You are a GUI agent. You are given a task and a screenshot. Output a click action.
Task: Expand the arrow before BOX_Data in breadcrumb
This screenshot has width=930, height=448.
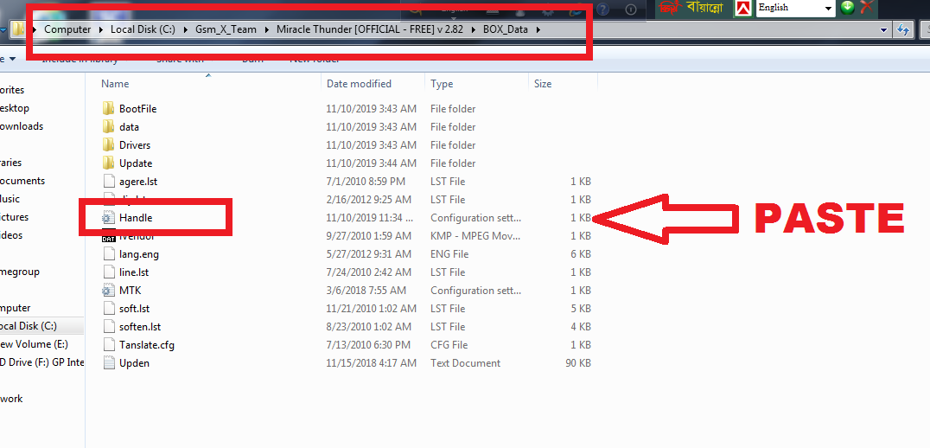click(x=474, y=29)
